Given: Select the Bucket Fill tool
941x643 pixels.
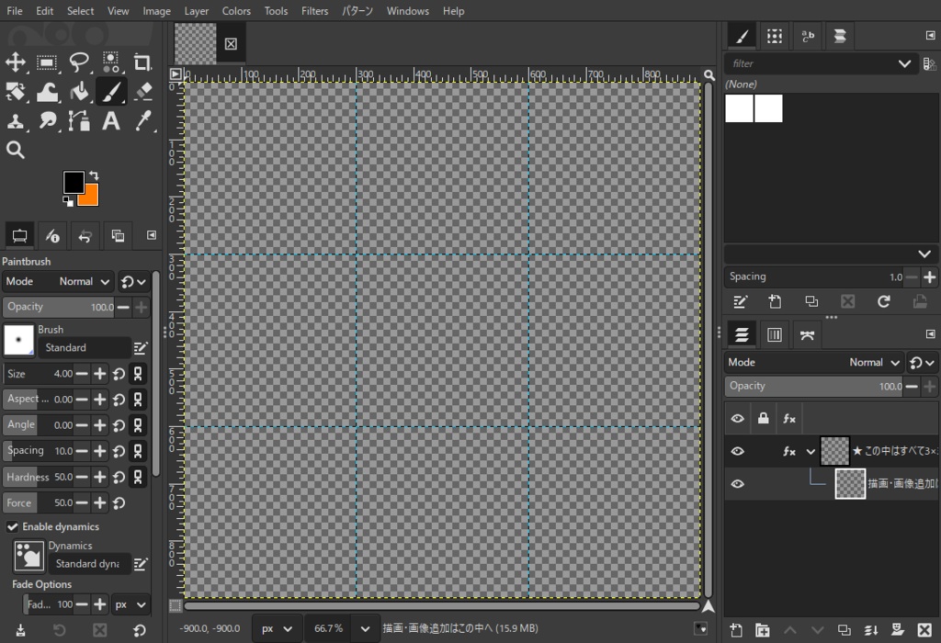Looking at the screenshot, I should [x=79, y=92].
